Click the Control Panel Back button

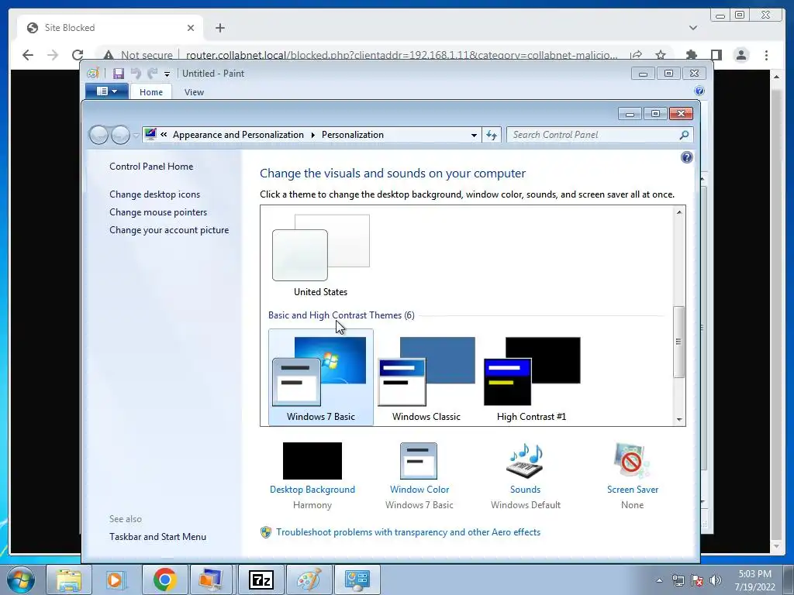[x=98, y=135]
